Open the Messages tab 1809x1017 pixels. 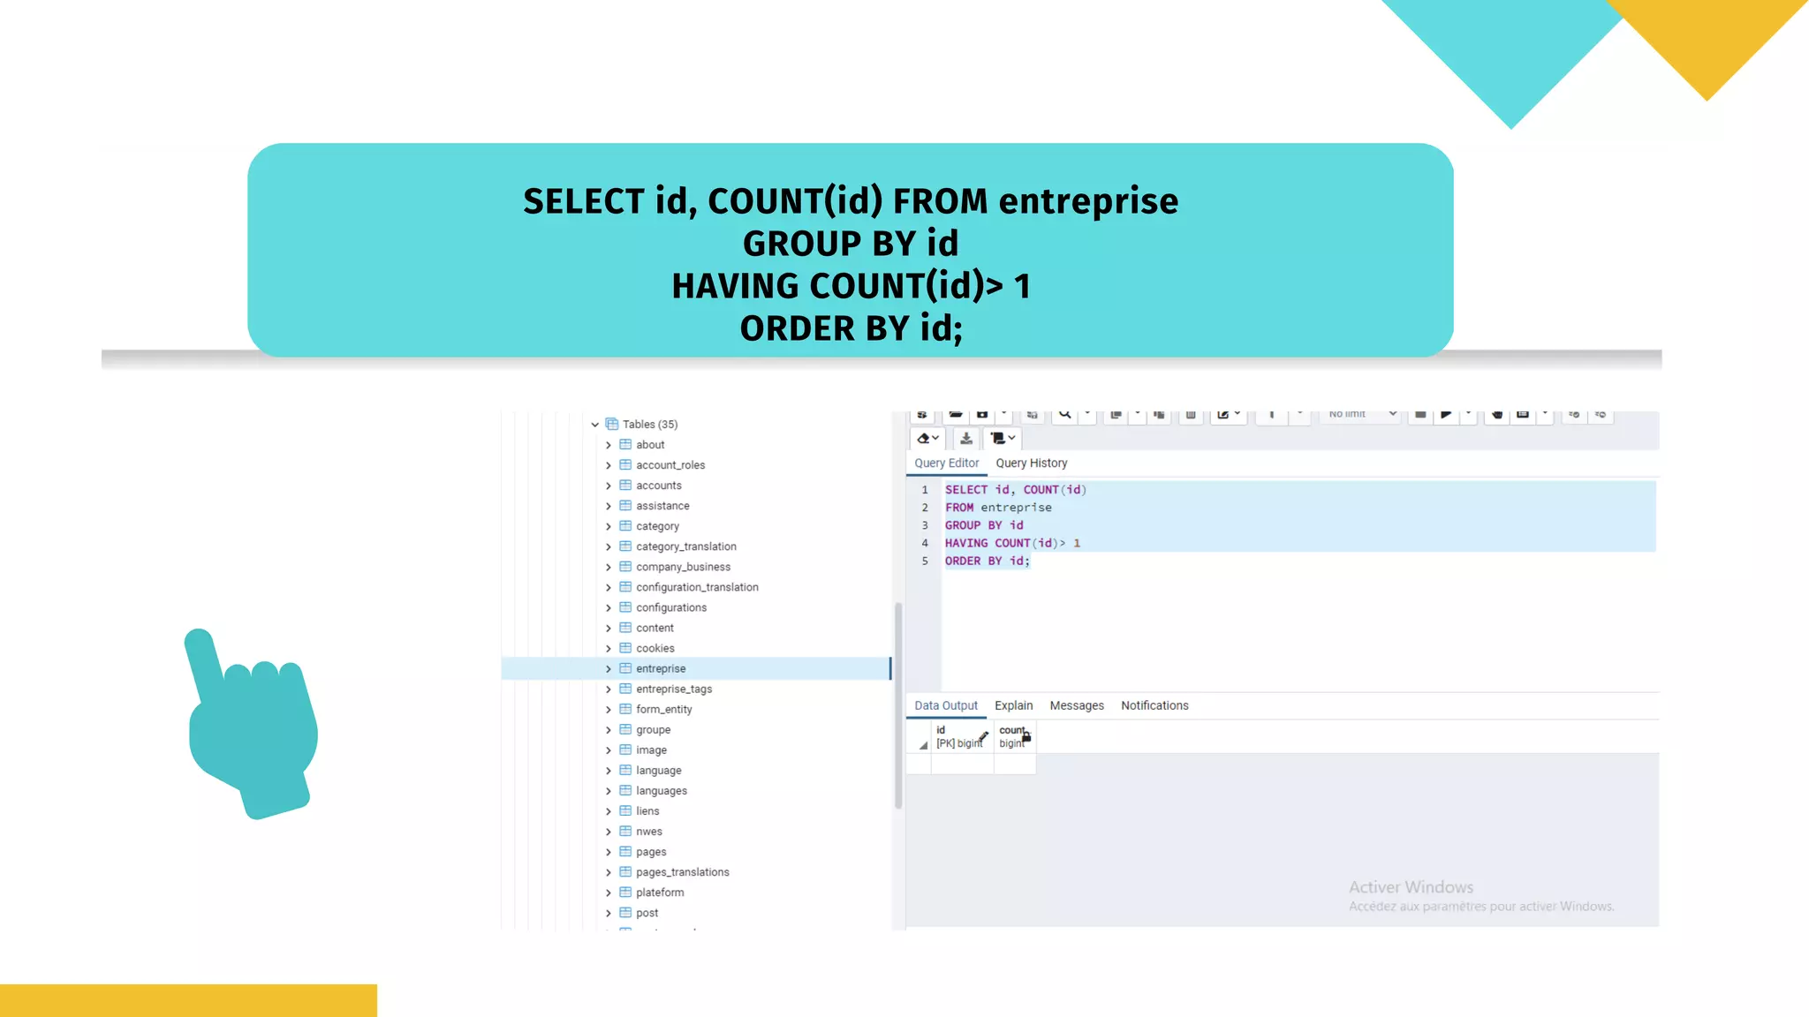(1076, 705)
